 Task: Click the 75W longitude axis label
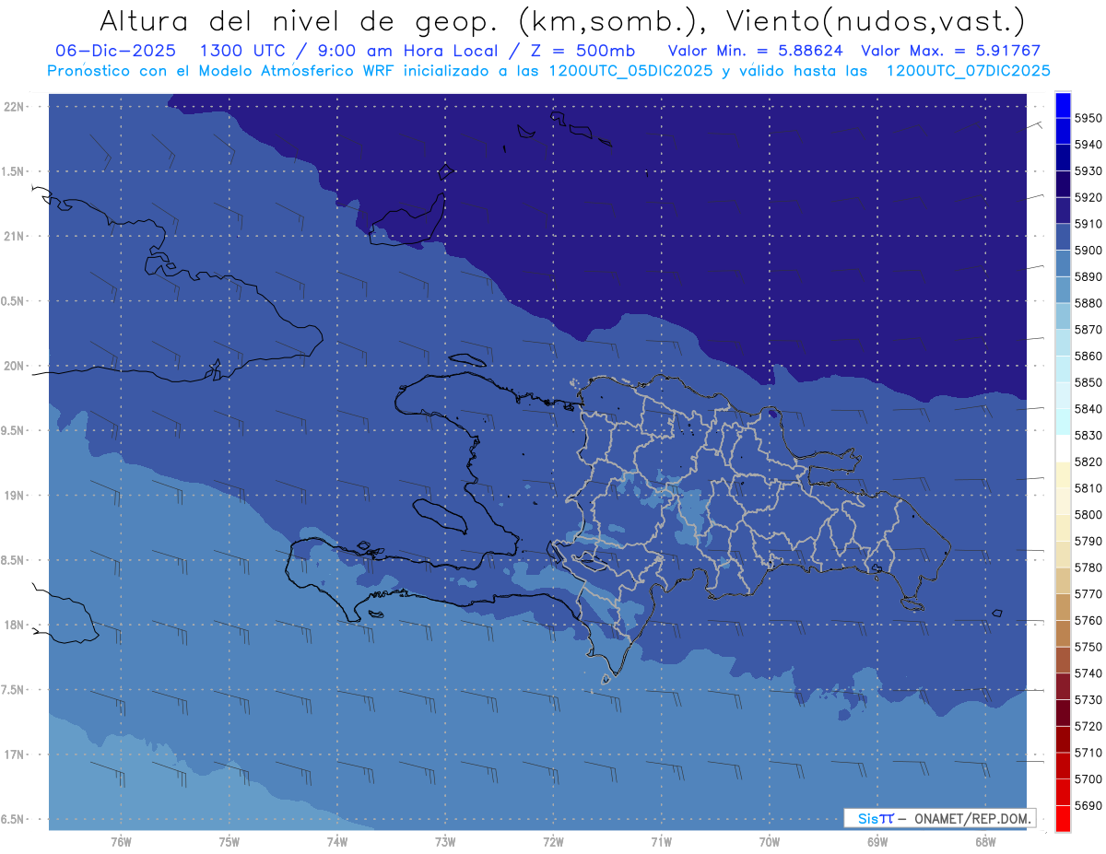point(229,842)
